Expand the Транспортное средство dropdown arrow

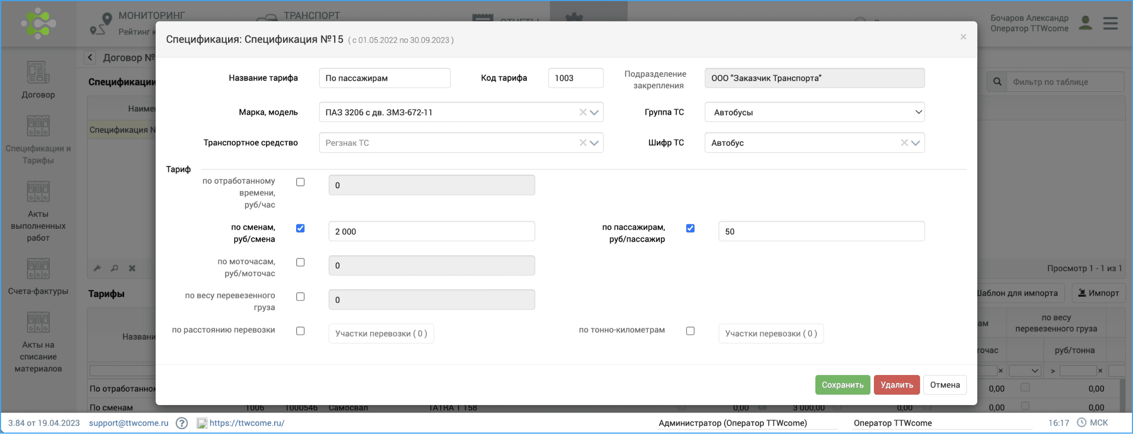point(594,143)
